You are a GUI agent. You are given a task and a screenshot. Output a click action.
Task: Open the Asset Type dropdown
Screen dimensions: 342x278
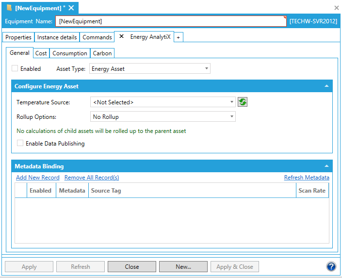point(150,69)
